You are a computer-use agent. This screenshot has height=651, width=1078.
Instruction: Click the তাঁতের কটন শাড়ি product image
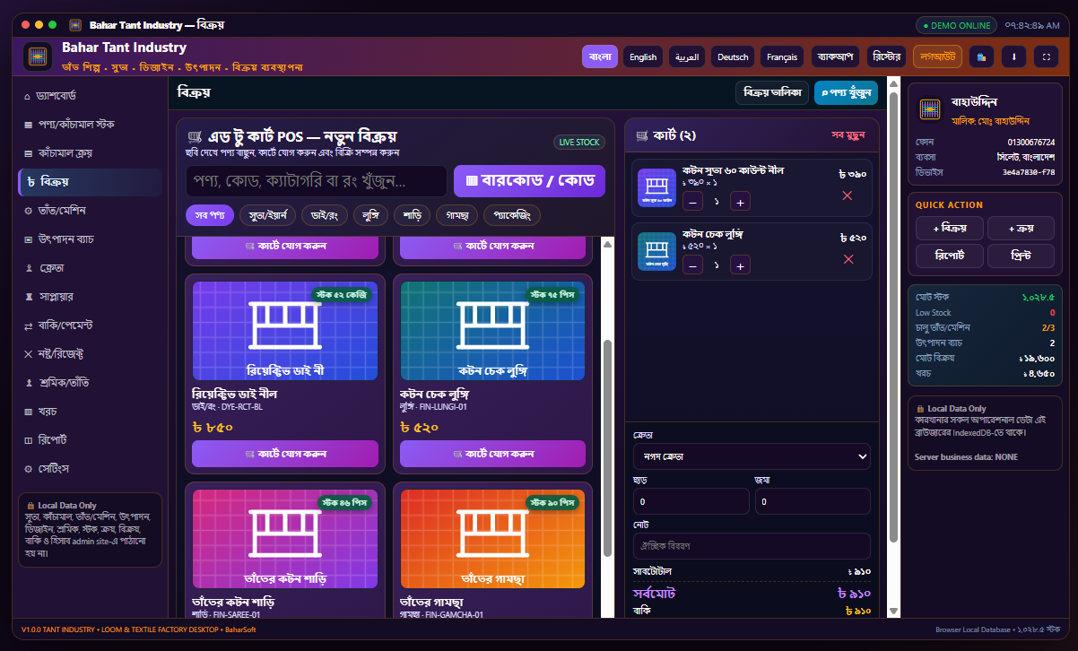(x=285, y=538)
